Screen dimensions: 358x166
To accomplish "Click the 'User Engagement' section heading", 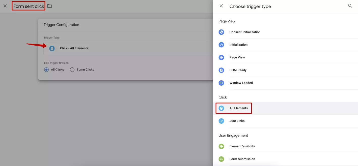I will pyautogui.click(x=233, y=136).
